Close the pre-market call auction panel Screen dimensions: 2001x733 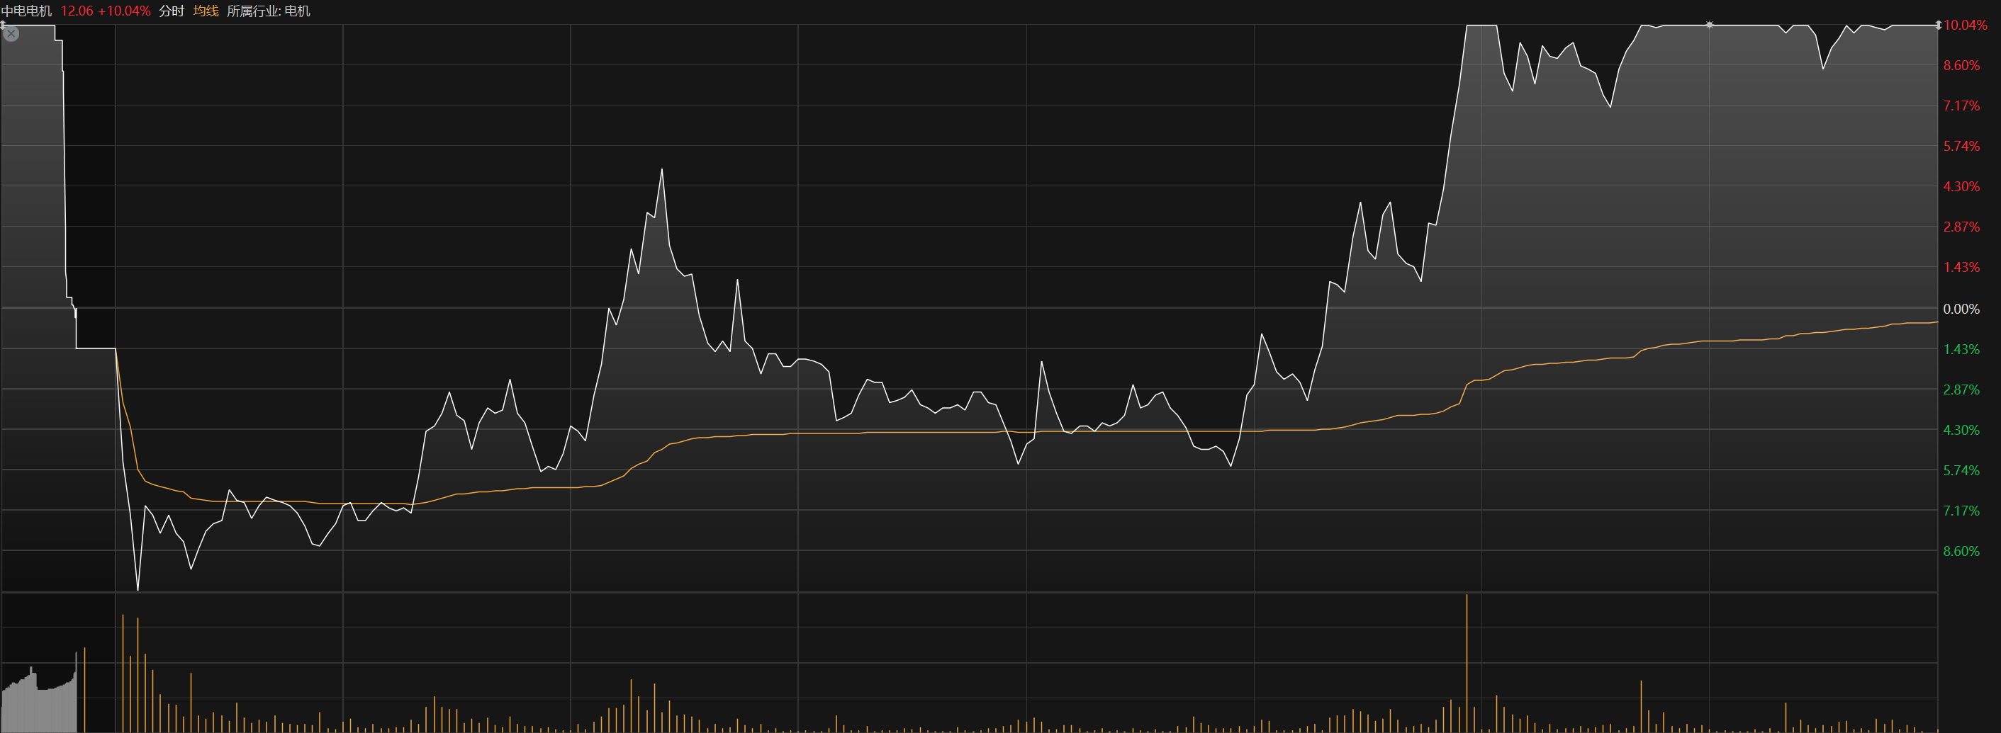click(x=11, y=33)
